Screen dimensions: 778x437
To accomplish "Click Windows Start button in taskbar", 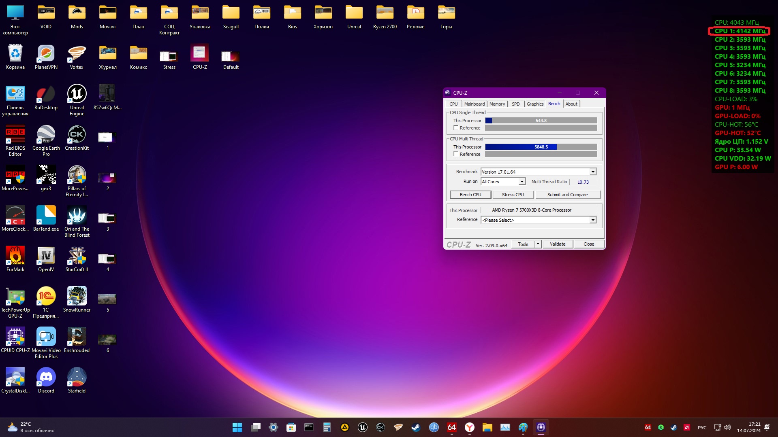I will click(x=237, y=427).
